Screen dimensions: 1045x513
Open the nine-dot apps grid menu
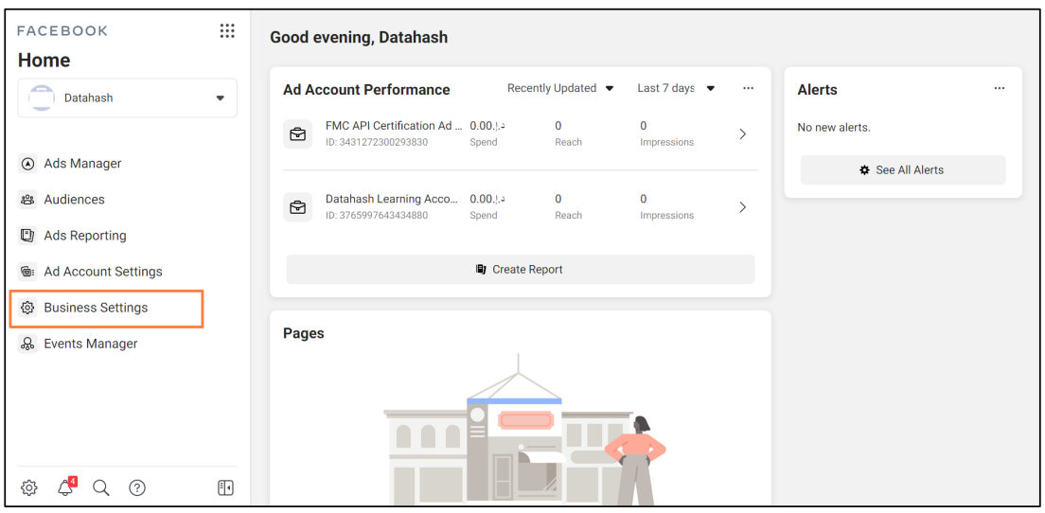tap(227, 30)
